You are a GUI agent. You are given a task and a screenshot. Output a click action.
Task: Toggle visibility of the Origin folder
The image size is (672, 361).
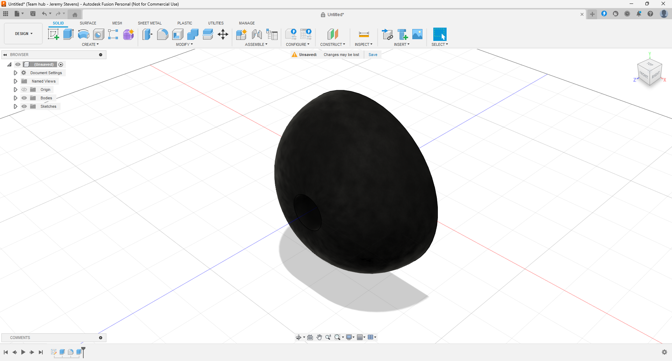click(x=24, y=90)
